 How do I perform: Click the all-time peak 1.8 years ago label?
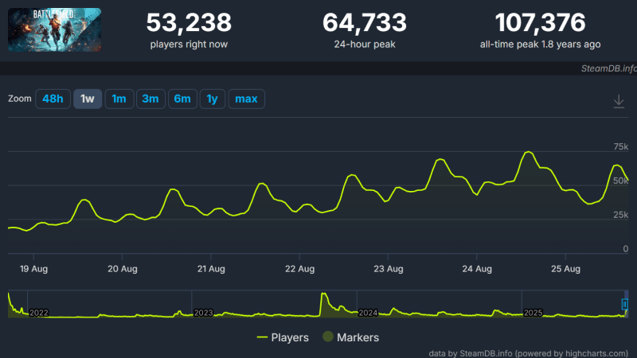(541, 45)
